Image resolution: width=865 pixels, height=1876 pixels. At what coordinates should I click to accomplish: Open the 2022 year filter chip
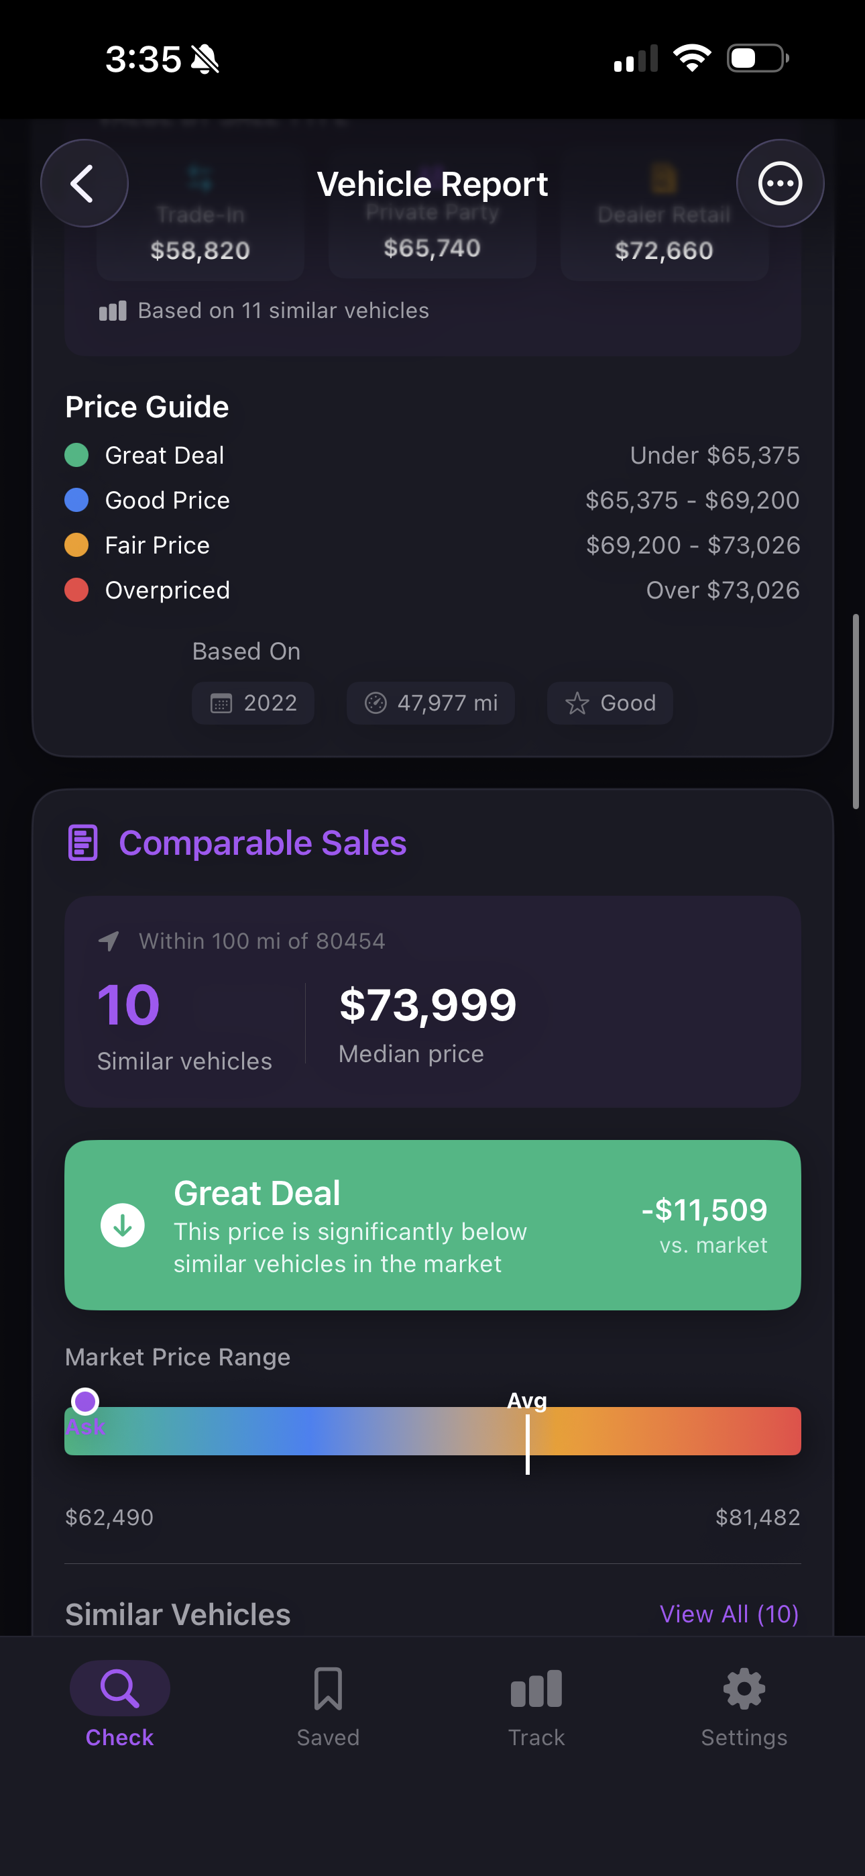[252, 702]
